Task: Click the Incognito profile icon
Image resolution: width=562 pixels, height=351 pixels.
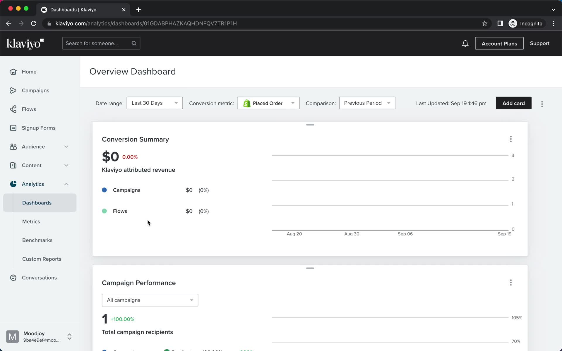Action: (513, 23)
